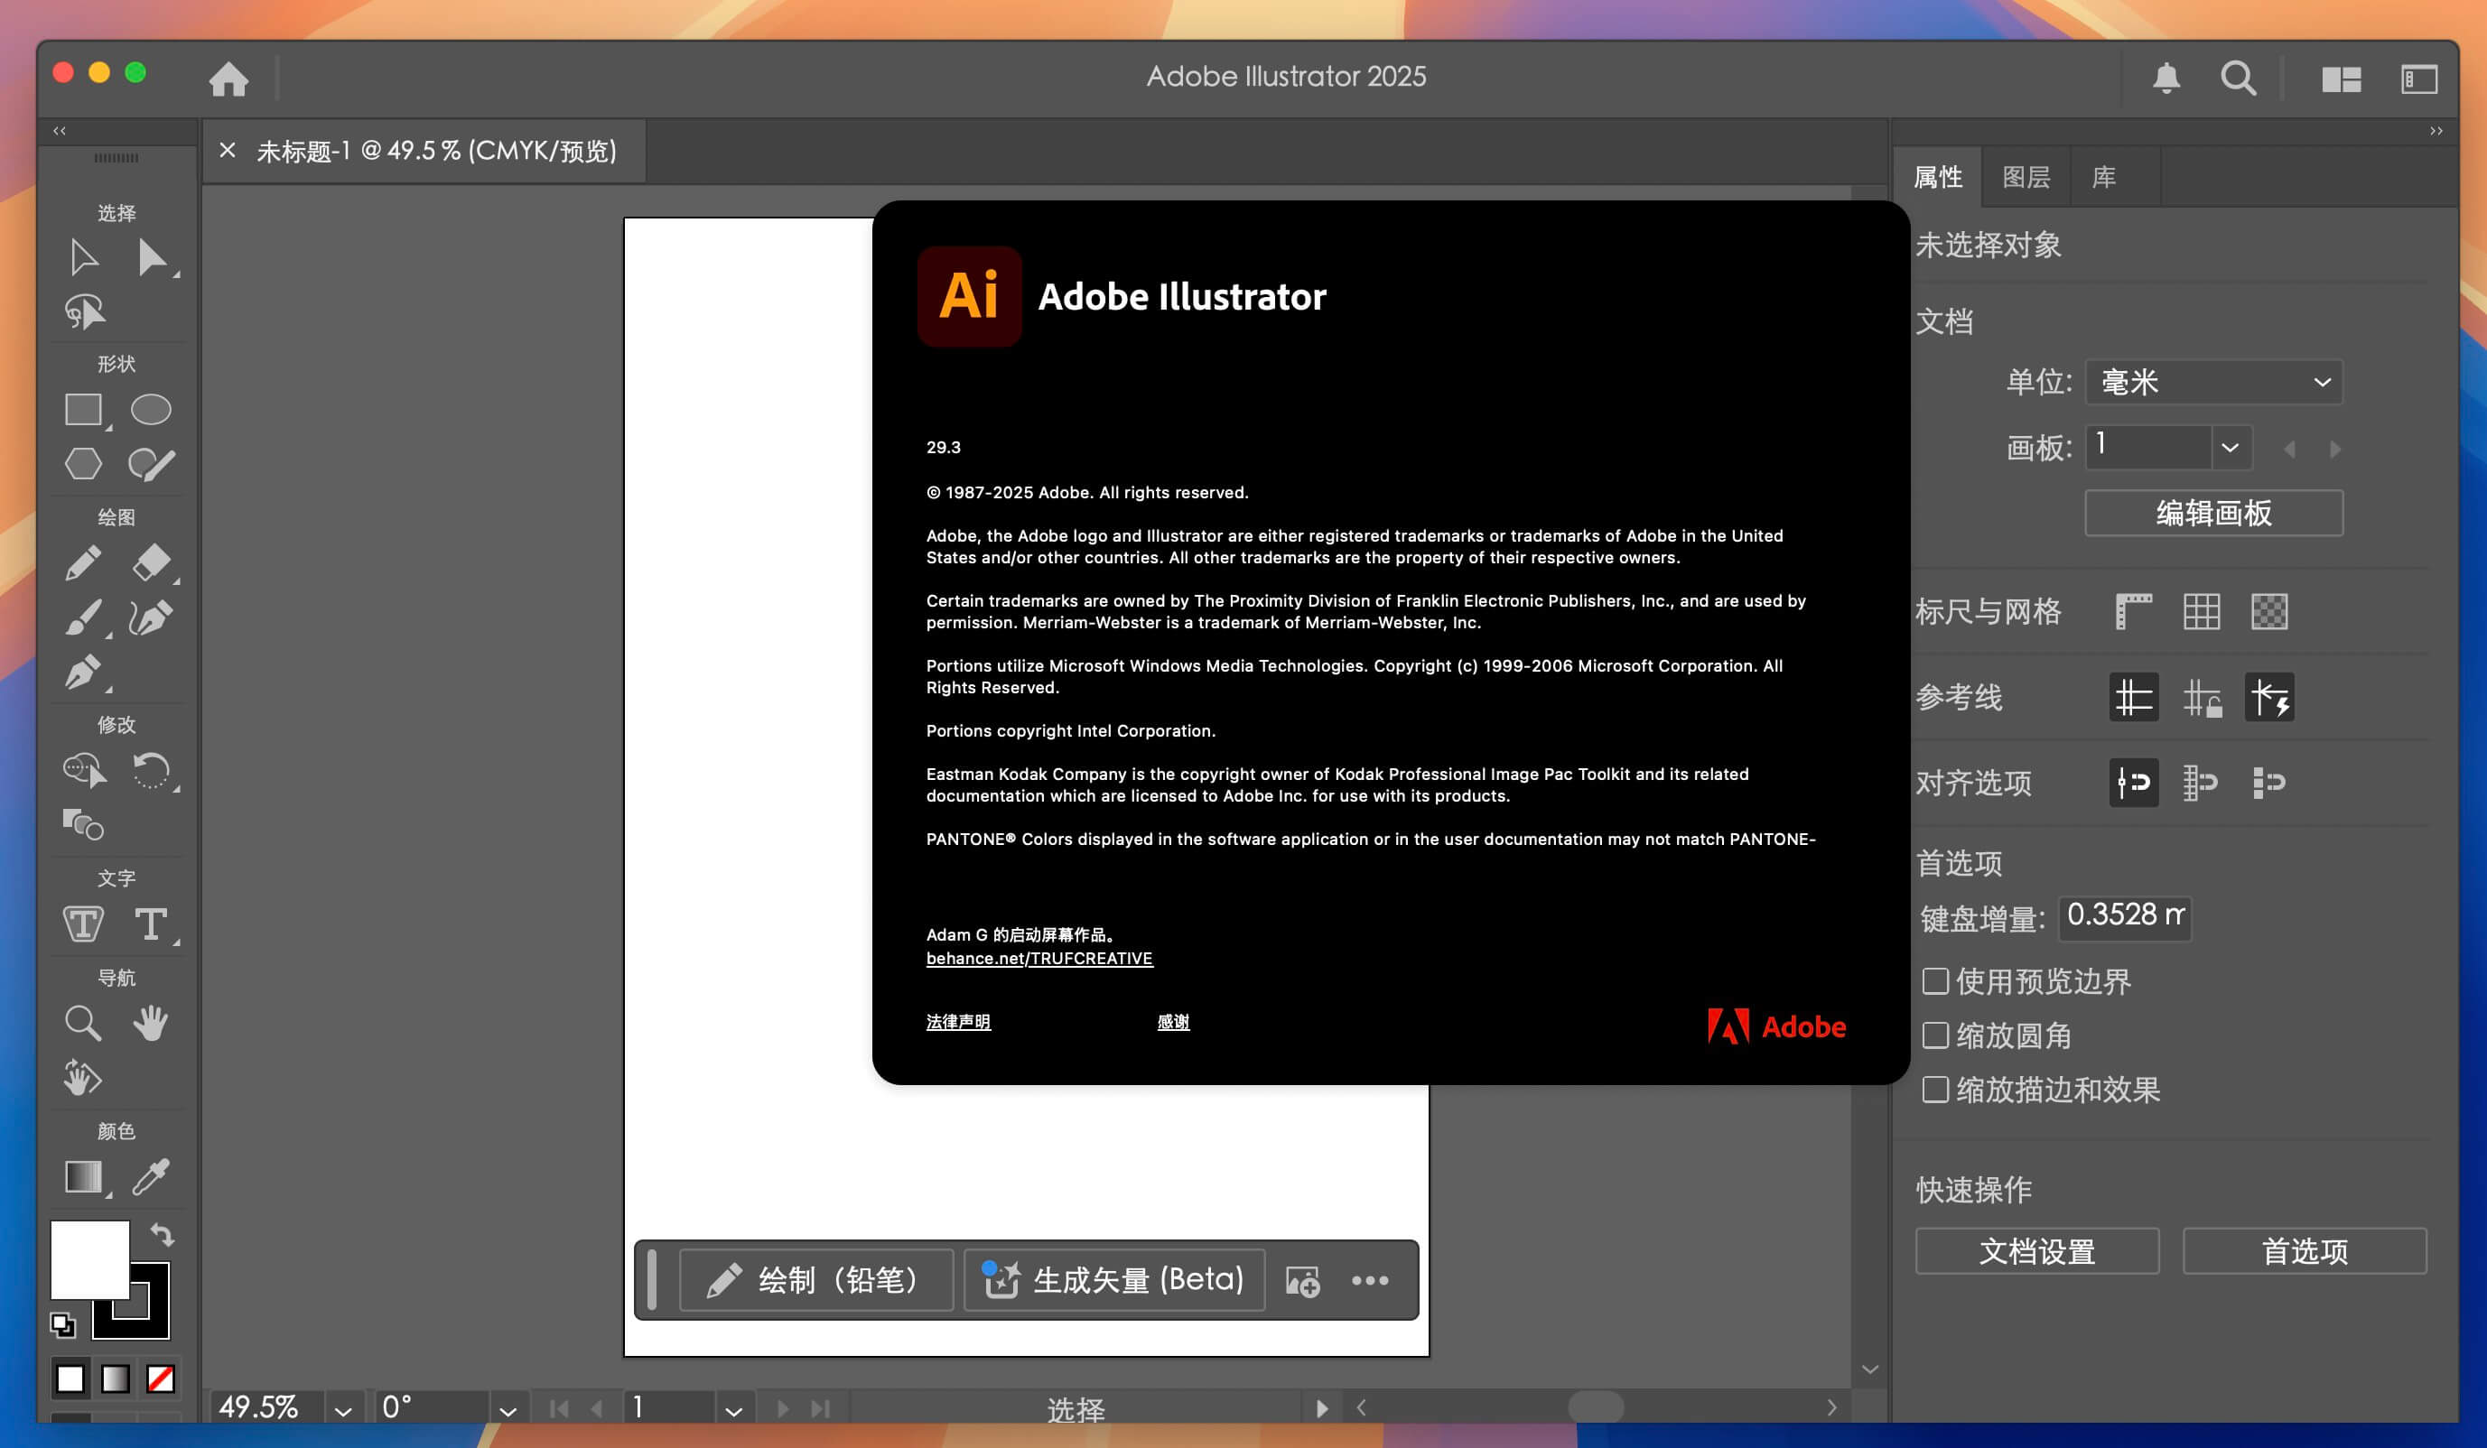Enable the 使用预览边界 checkbox
The image size is (2487, 1448).
1934,981
